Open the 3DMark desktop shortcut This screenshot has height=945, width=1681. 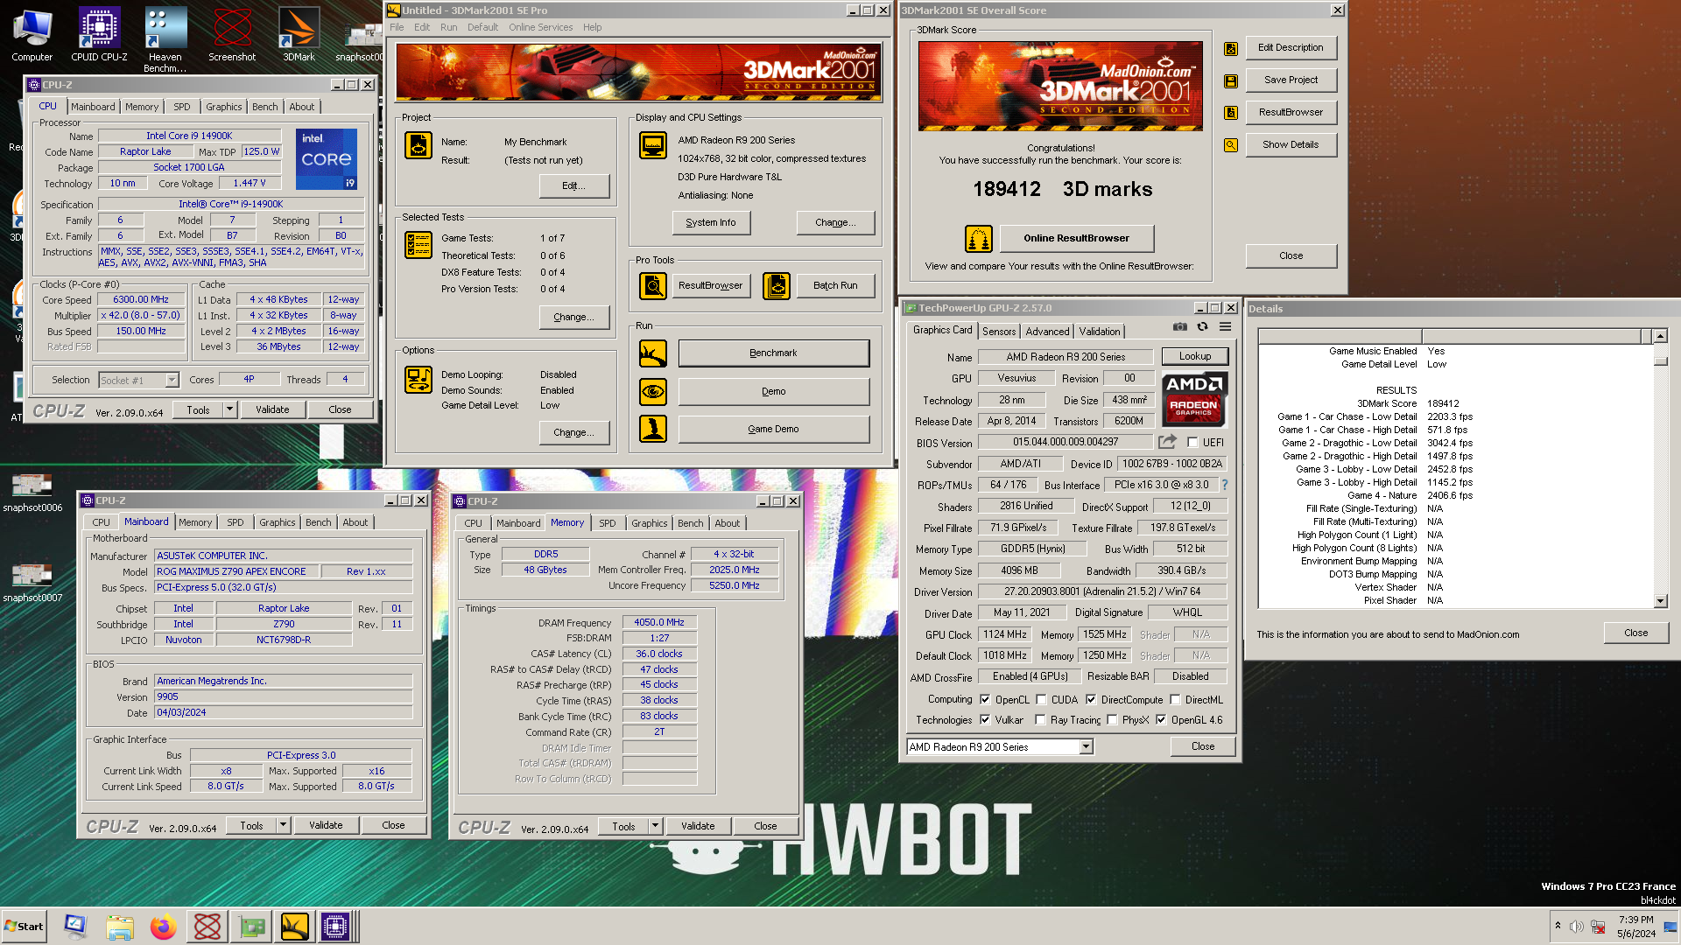(299, 35)
